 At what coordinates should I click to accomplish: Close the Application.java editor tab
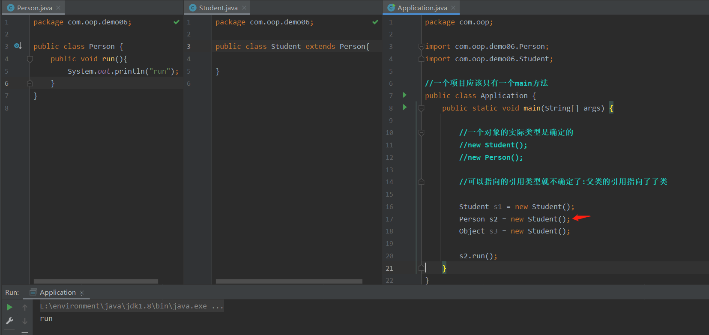[453, 8]
